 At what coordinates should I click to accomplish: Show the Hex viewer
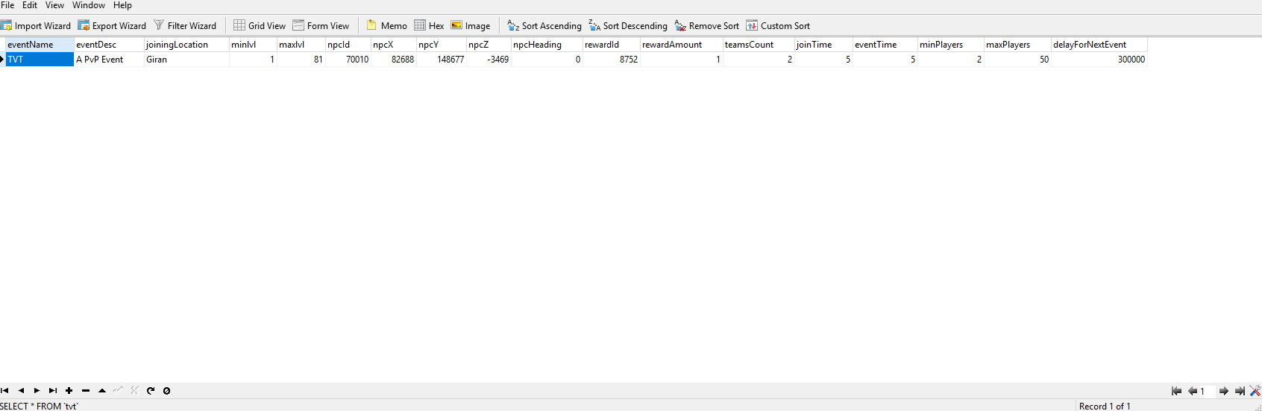[x=429, y=25]
